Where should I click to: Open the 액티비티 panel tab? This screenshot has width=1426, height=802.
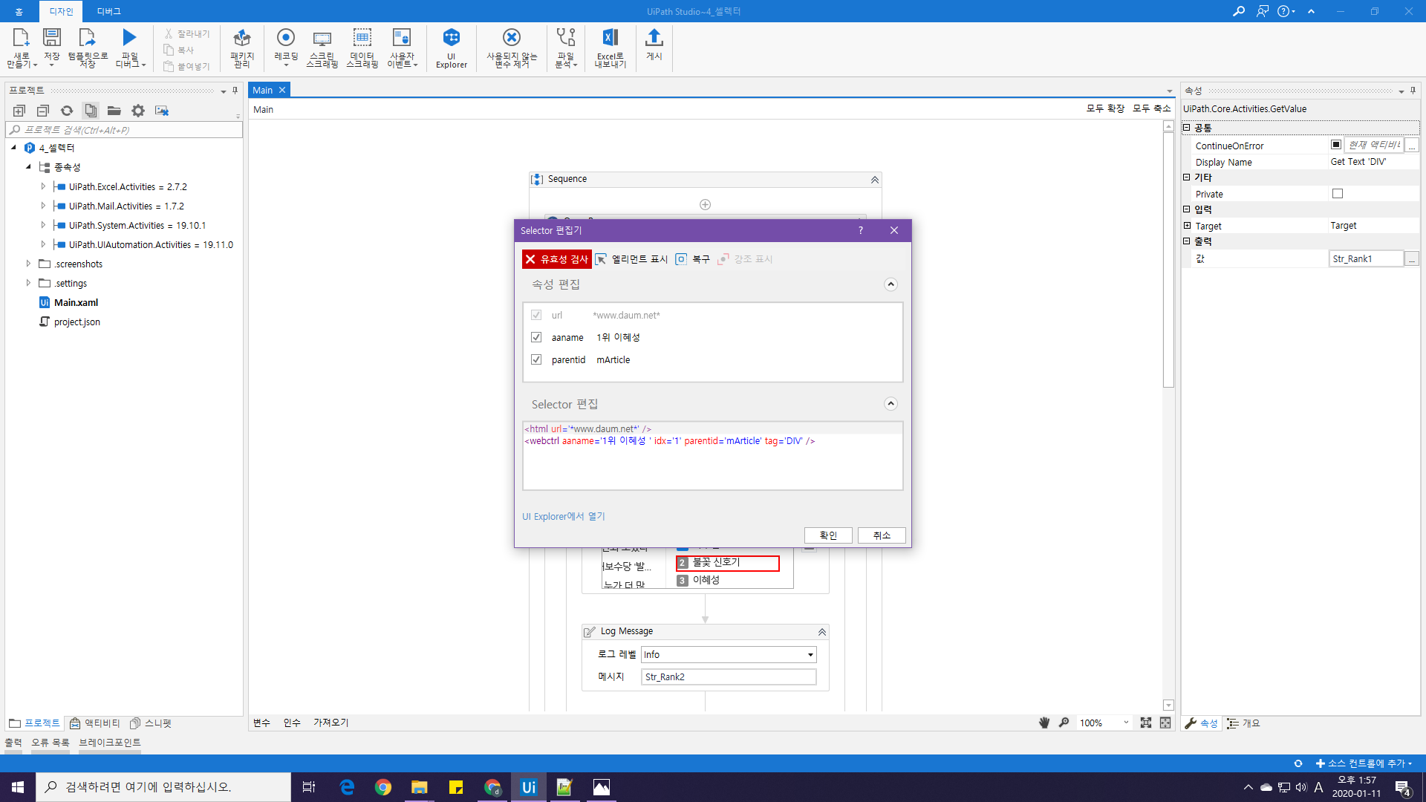[x=95, y=723]
